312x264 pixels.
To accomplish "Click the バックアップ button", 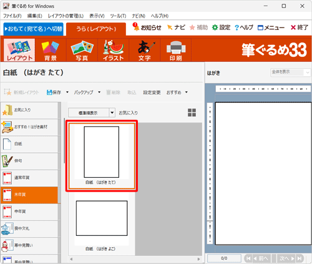I will point(84,92).
